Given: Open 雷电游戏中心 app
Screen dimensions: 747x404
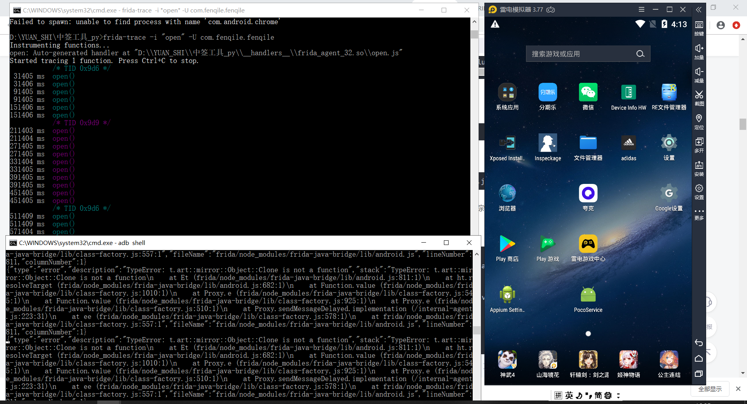Looking at the screenshot, I should point(588,248).
